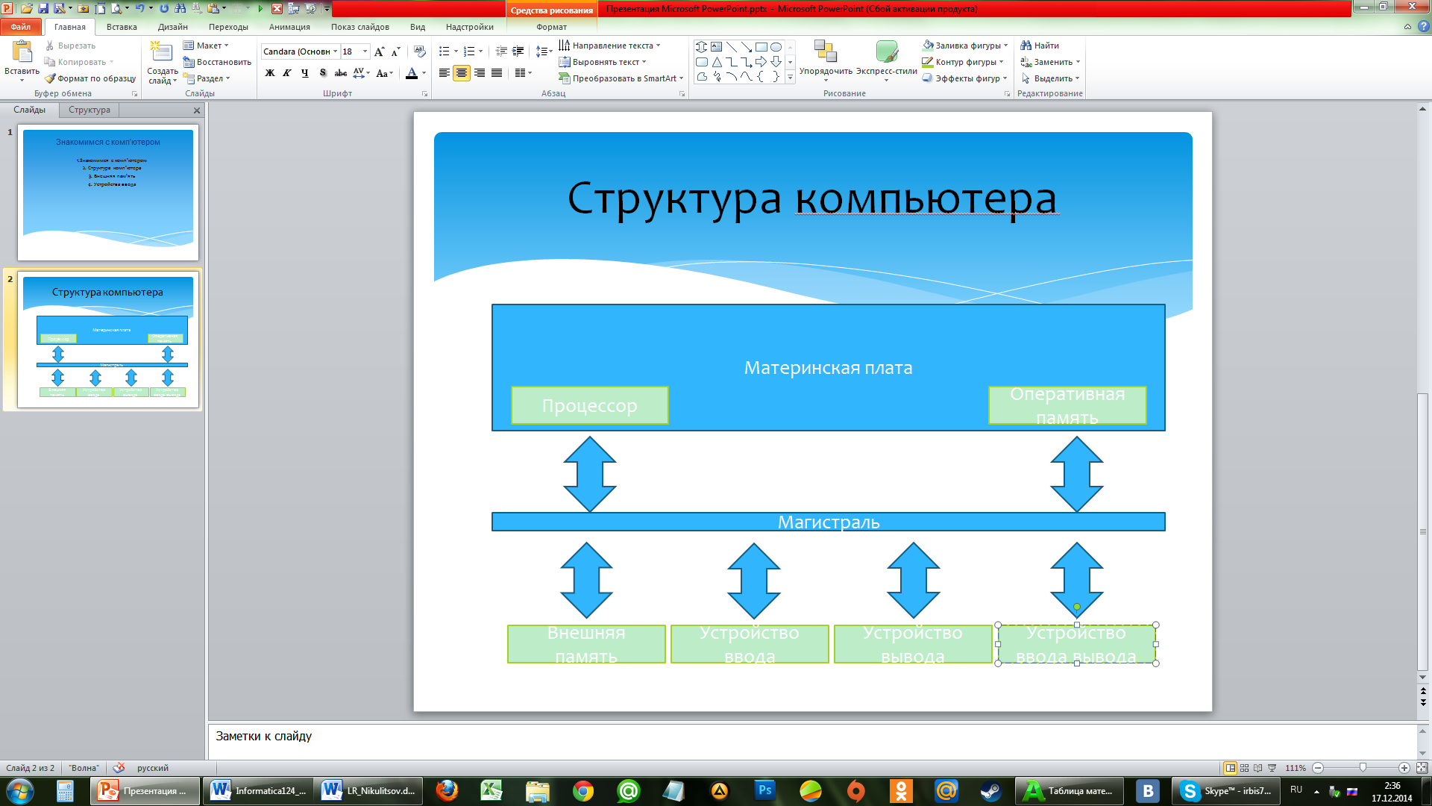
Task: Click the zoom slider handle
Action: click(x=1363, y=768)
